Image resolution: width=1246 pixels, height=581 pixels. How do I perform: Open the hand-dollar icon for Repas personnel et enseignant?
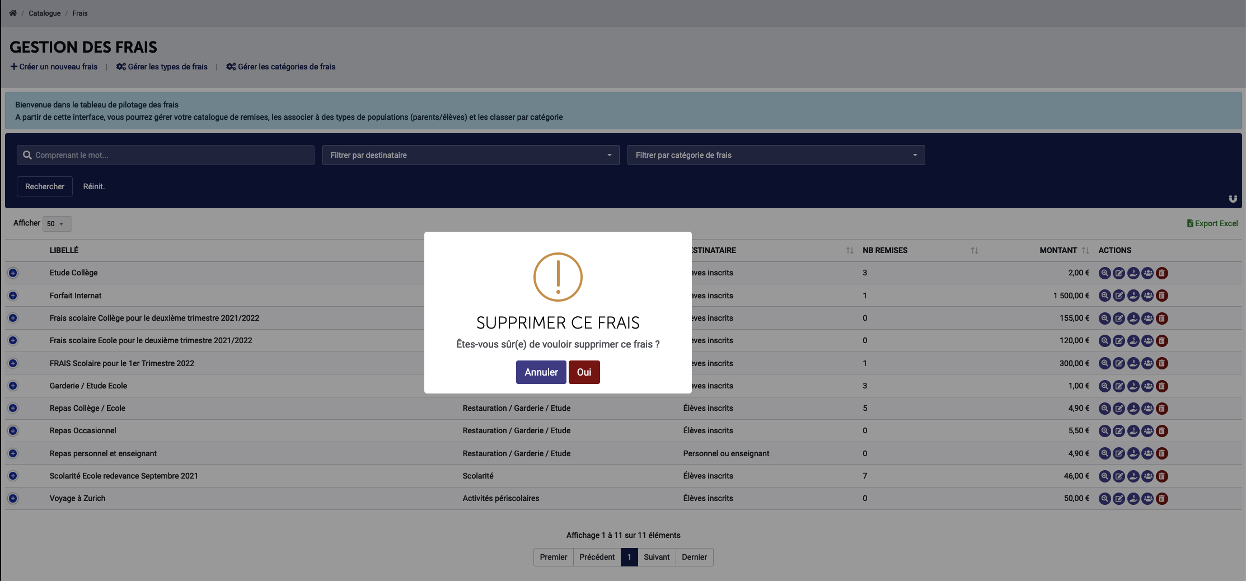(1133, 453)
